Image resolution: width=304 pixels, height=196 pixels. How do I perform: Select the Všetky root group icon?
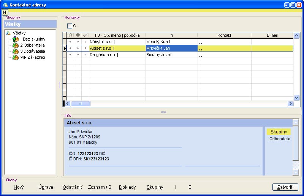[8, 33]
